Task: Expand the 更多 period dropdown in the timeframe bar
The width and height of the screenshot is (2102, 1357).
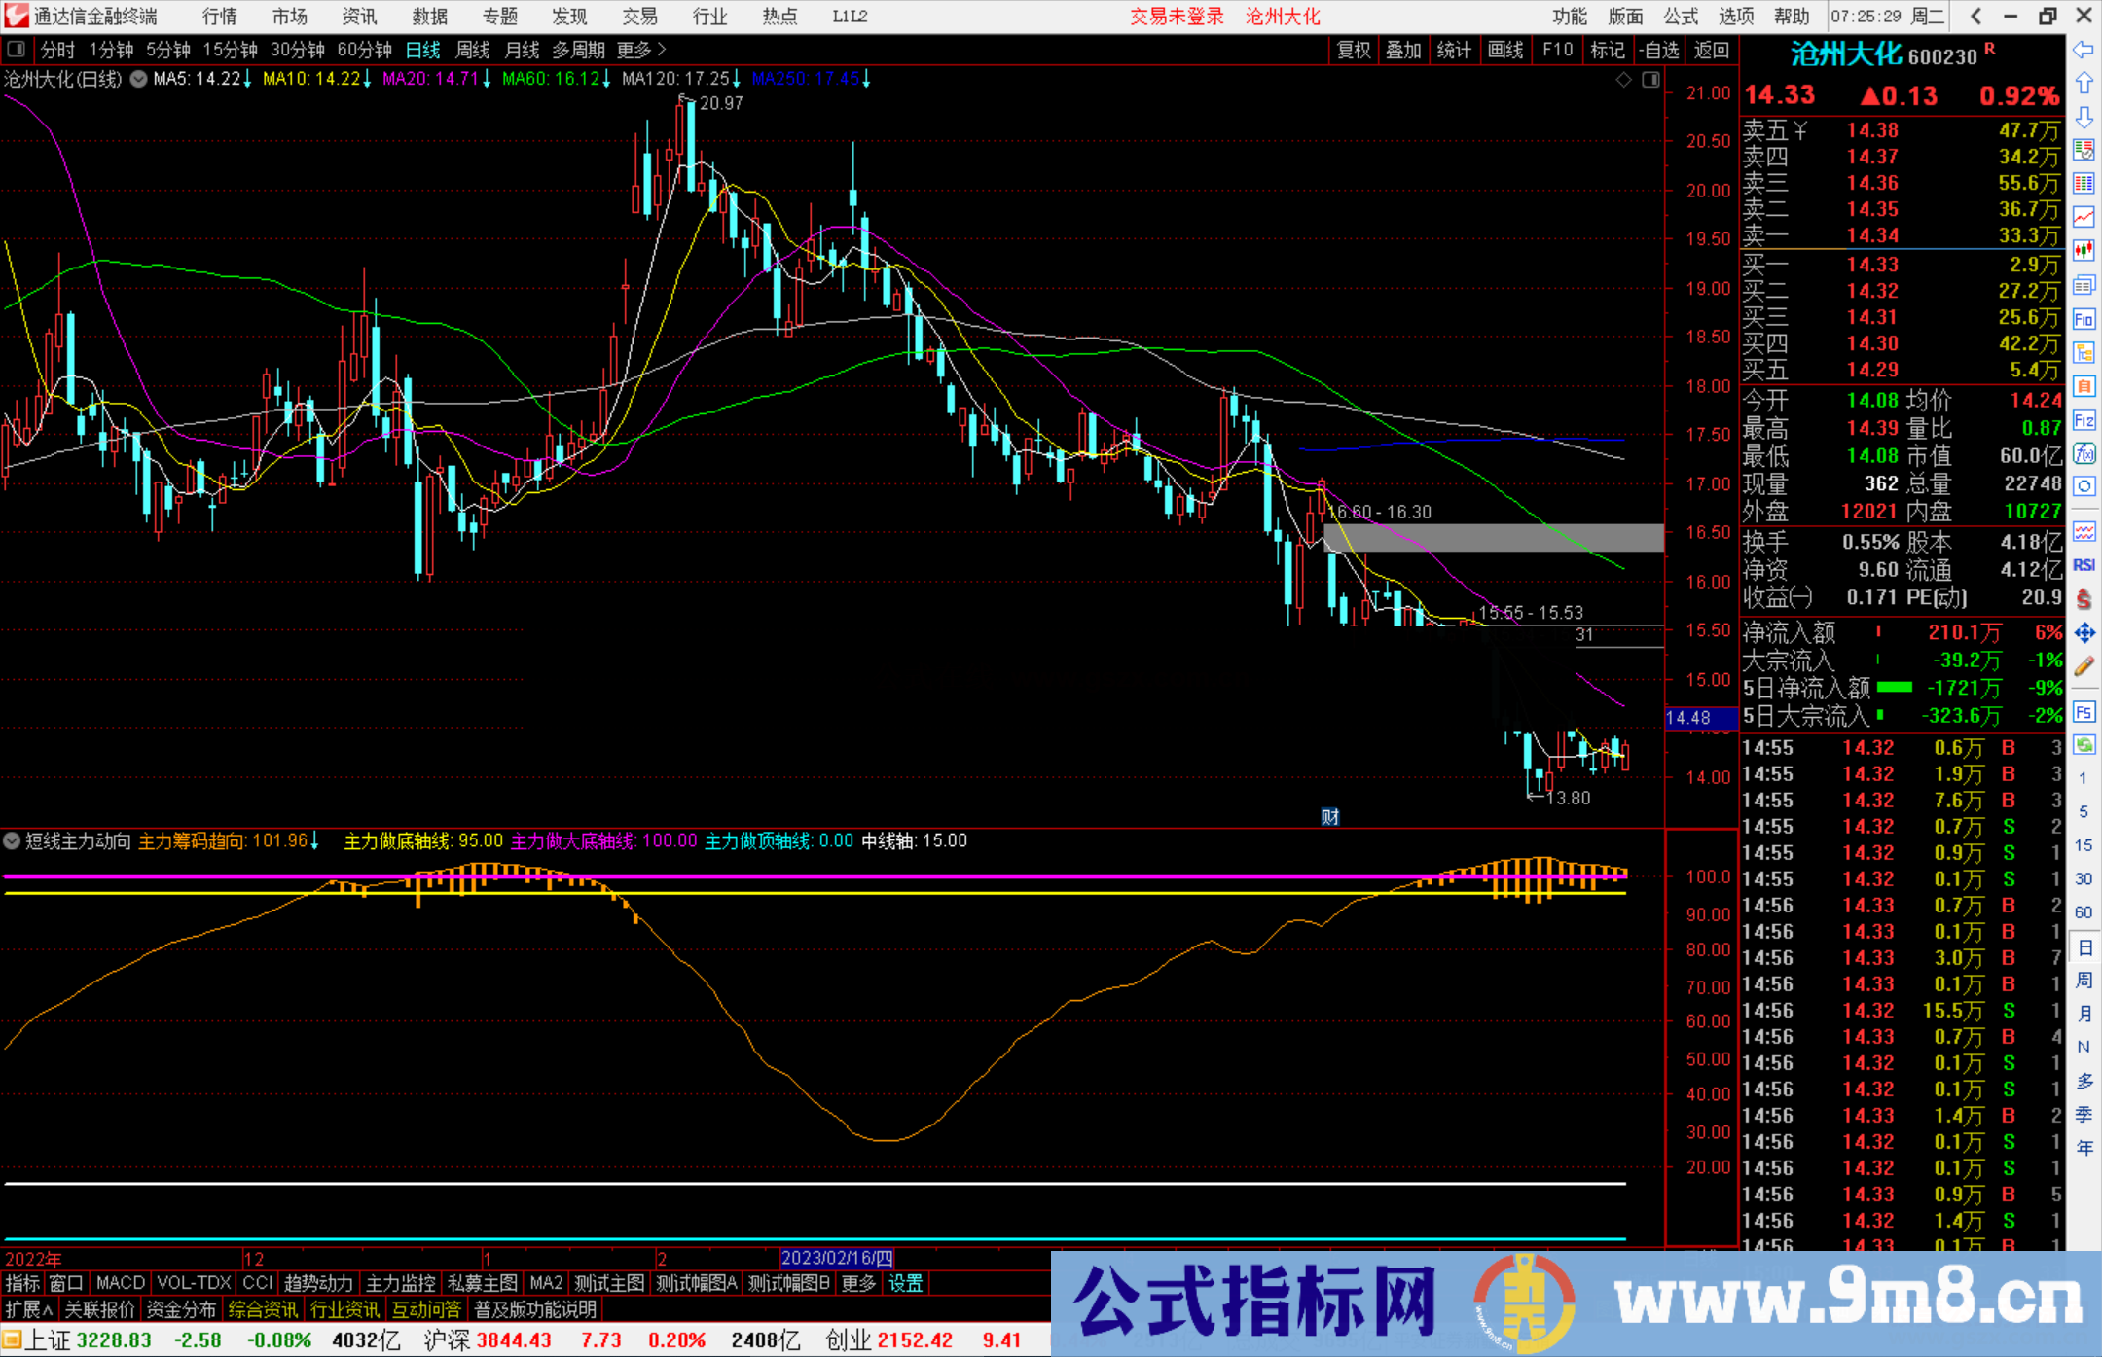Action: coord(633,50)
